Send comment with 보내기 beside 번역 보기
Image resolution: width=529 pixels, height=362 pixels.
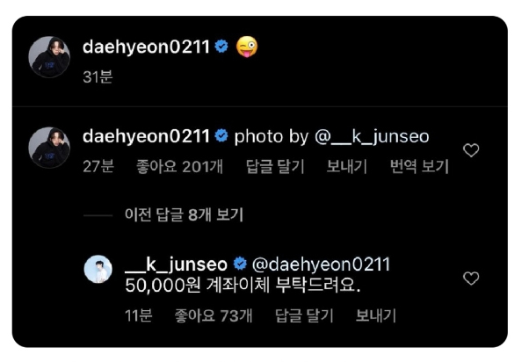(347, 166)
